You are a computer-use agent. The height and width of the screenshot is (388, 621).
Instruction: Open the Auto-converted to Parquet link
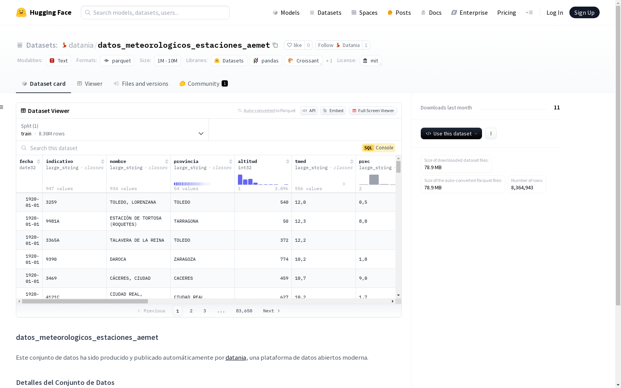259,111
